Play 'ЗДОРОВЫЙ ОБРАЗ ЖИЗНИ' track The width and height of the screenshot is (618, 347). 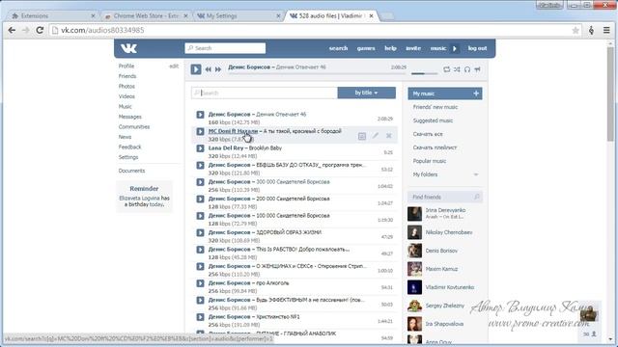[200, 233]
